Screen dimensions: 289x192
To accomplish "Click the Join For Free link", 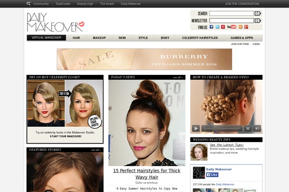I will pos(240,44).
